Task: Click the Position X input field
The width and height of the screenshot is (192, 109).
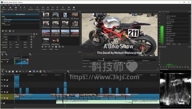Action: 13,37
